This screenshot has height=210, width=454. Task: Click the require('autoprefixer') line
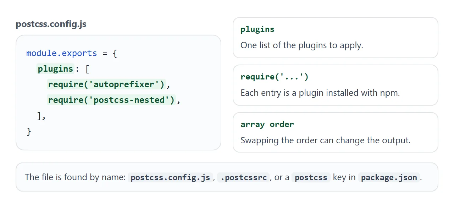107,84
